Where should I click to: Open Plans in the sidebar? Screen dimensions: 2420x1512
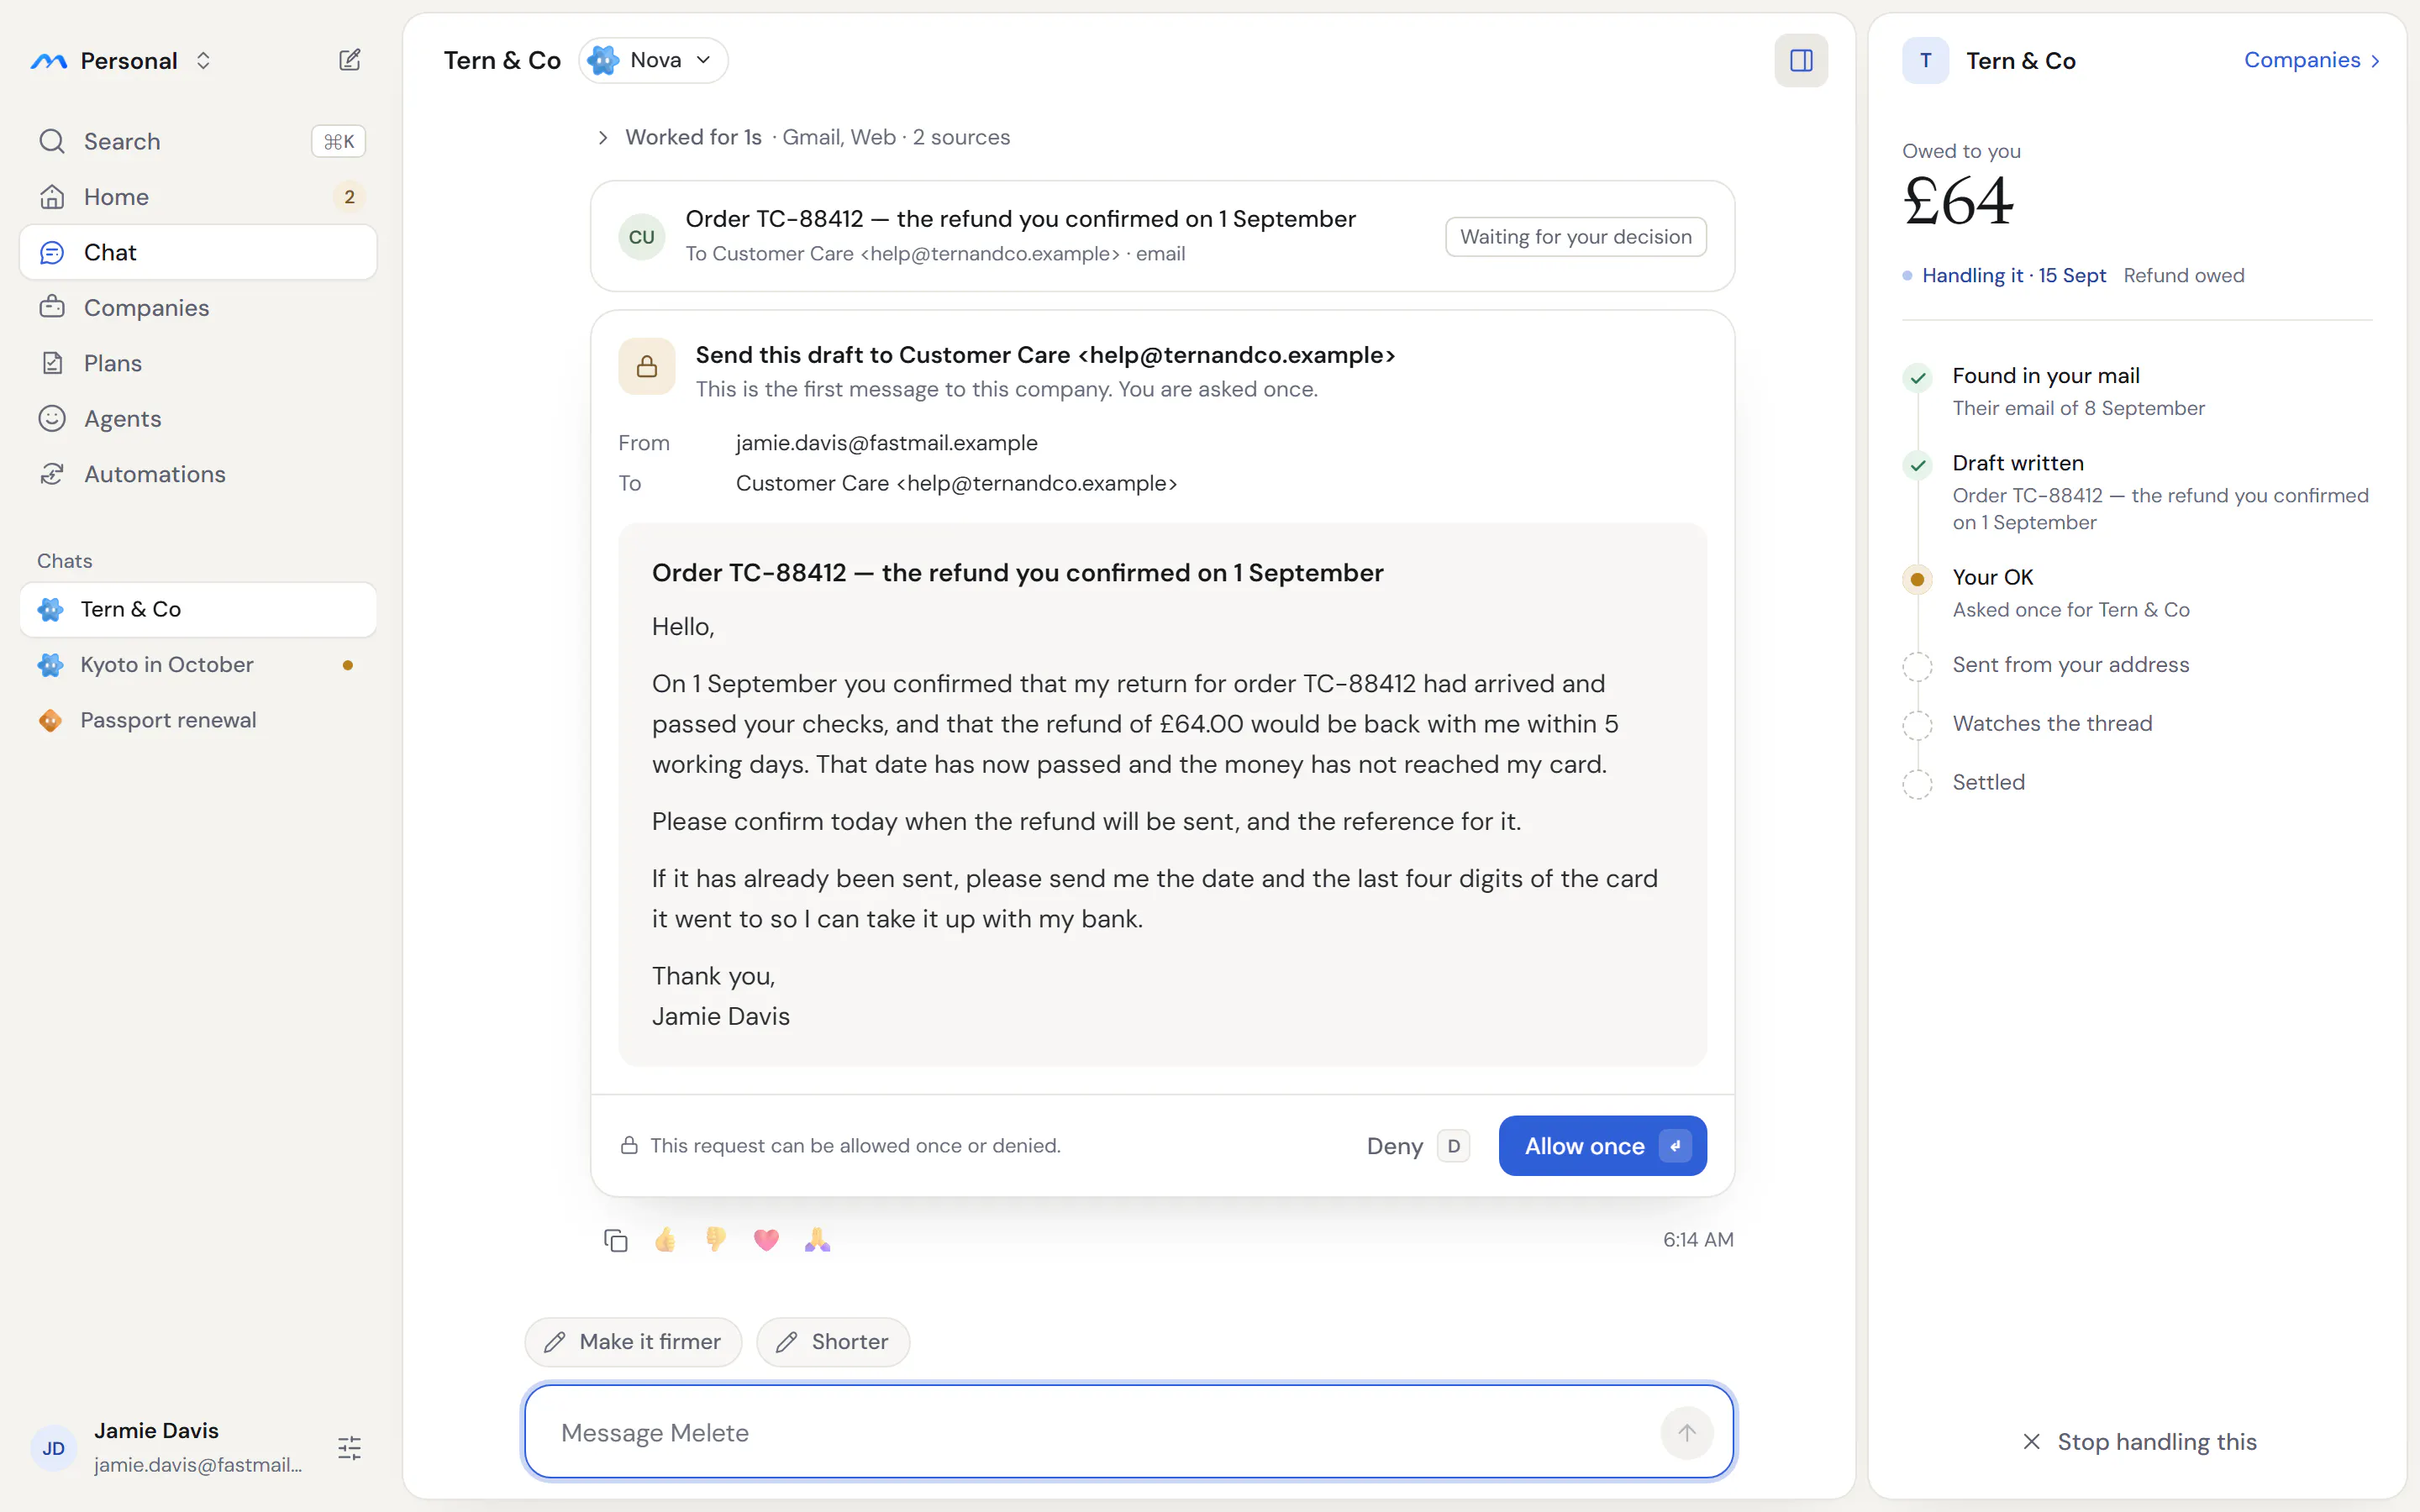point(198,363)
